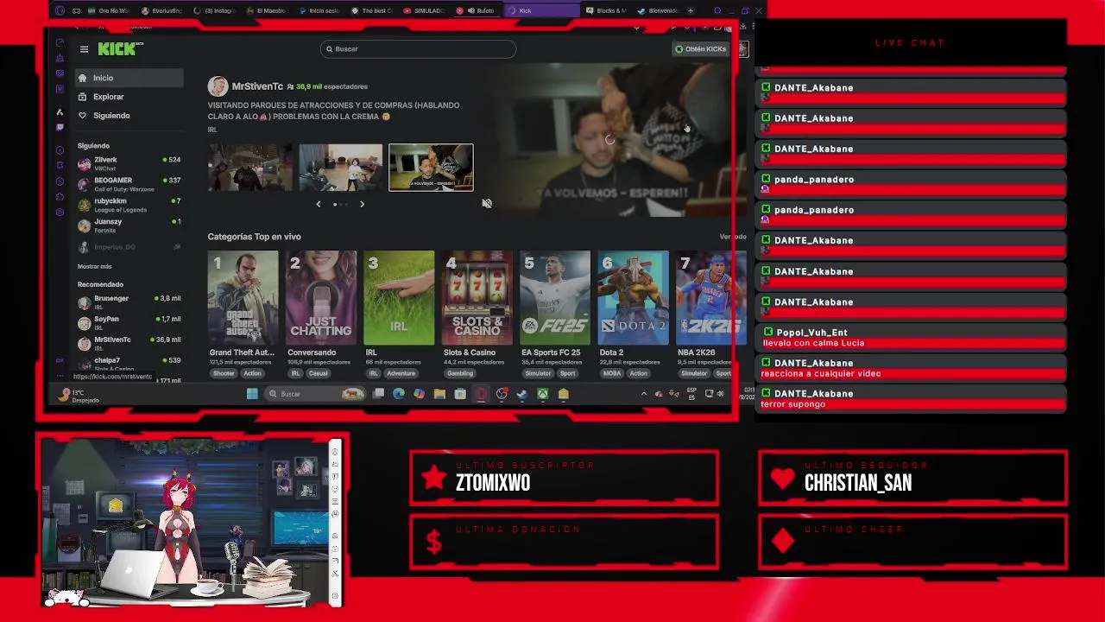Switch to Everlasting browser tab
1105x622 pixels.
click(x=161, y=10)
